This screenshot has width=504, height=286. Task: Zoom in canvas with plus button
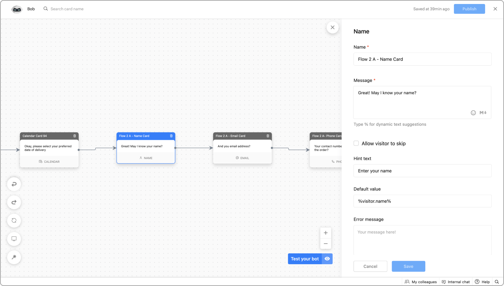(326, 233)
